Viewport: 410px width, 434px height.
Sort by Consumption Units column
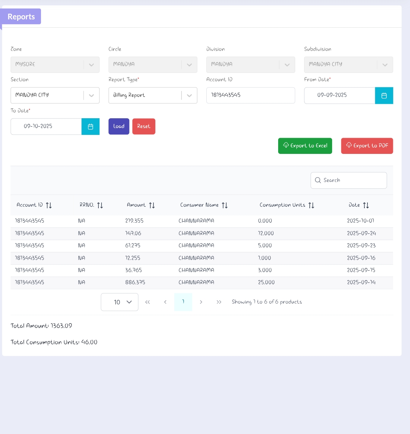pyautogui.click(x=311, y=205)
